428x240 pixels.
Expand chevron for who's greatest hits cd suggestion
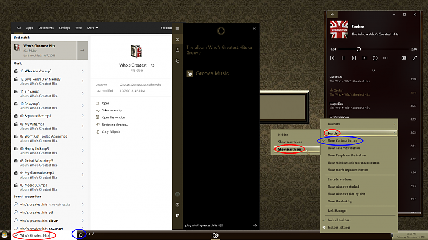pyautogui.click(x=82, y=213)
